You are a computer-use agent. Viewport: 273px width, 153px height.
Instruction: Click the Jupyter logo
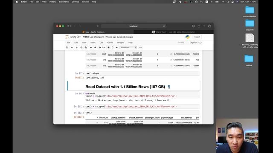click(73, 37)
